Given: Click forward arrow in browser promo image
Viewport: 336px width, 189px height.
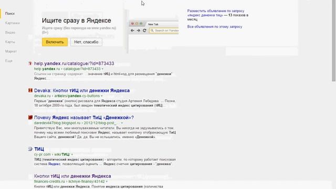Looking at the screenshot, I should click(139, 30).
